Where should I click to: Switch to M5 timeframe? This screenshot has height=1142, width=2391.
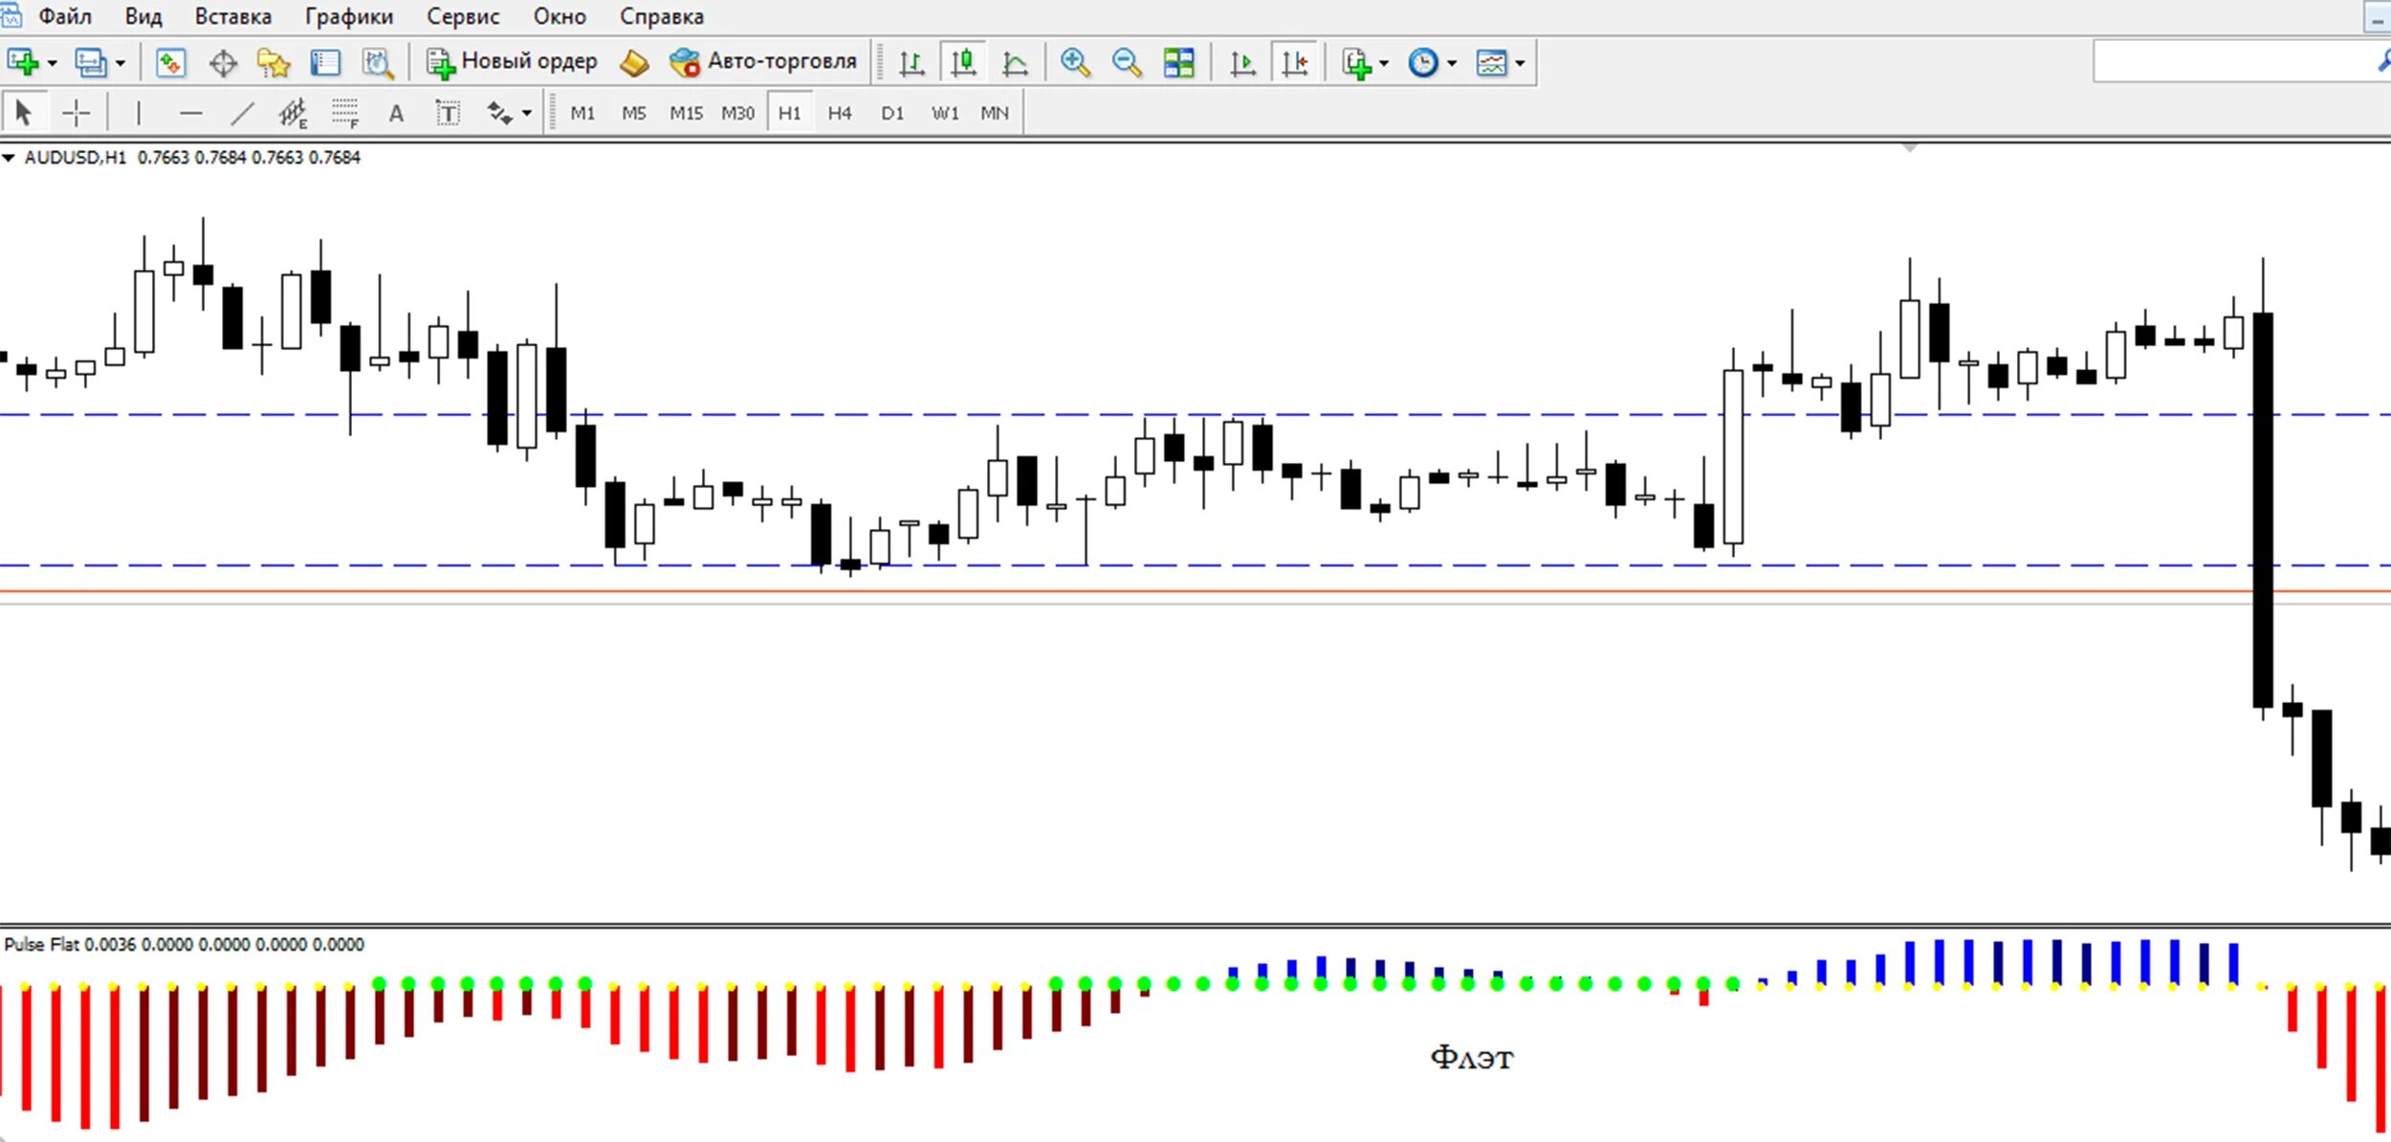pos(634,114)
